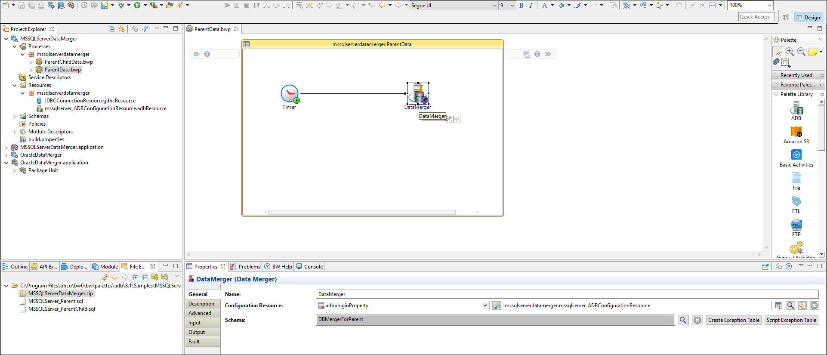Image resolution: width=827 pixels, height=355 pixels.
Task: Select the Timer activity on the canvas
Action: pos(290,94)
